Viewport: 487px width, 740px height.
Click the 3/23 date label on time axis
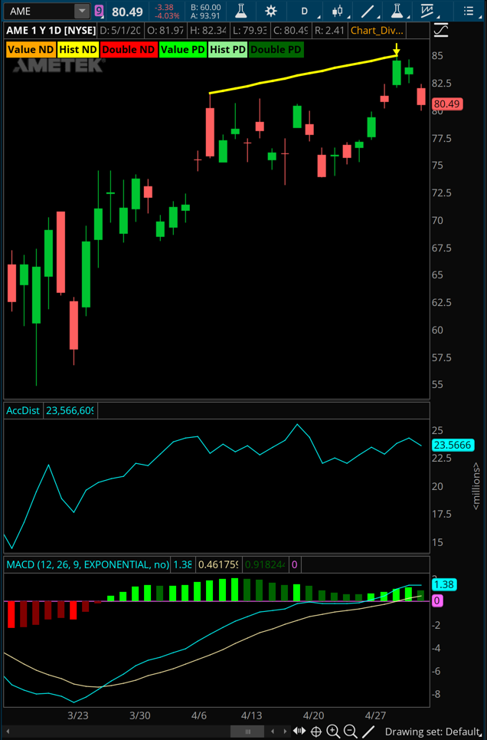(78, 715)
